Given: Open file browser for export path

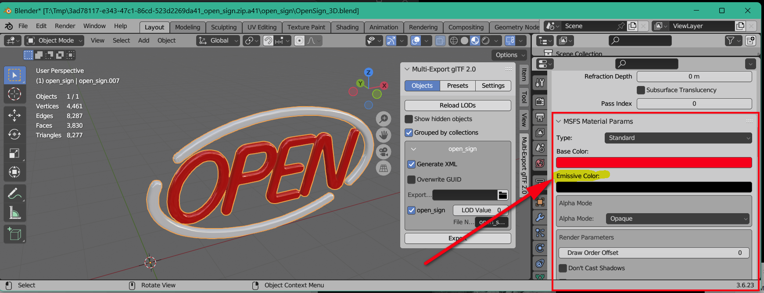Looking at the screenshot, I should pos(503,195).
